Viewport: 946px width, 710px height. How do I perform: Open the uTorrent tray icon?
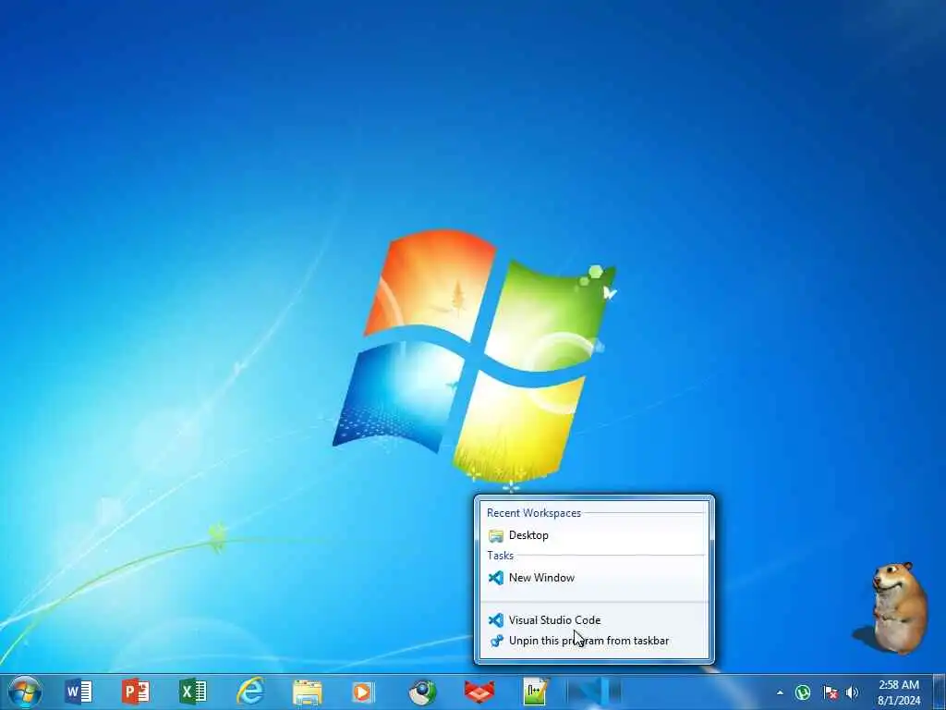[803, 693]
